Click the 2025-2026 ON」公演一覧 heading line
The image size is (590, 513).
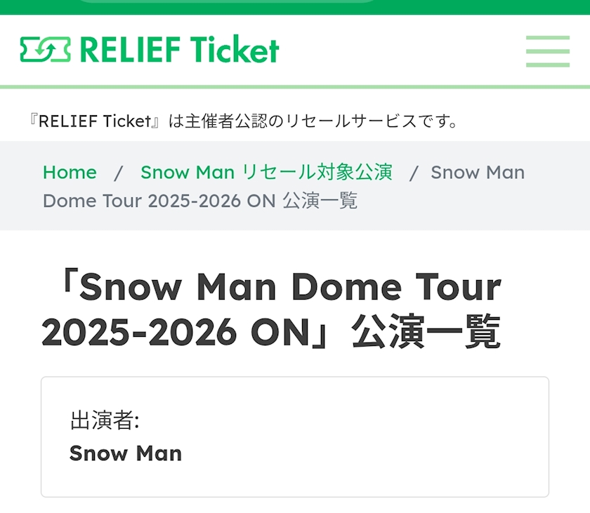coord(270,333)
